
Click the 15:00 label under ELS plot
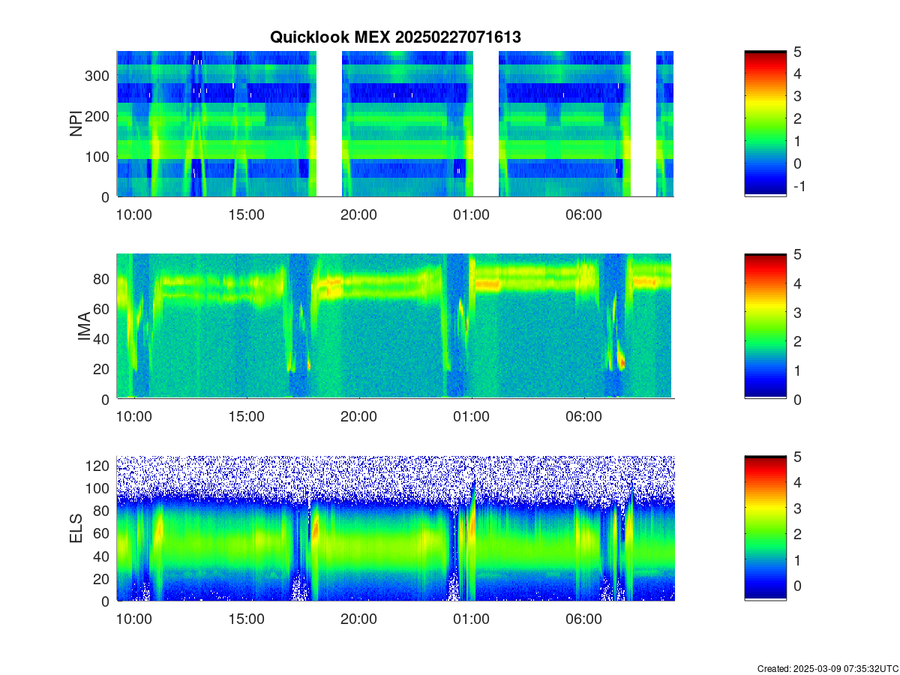tap(247, 619)
